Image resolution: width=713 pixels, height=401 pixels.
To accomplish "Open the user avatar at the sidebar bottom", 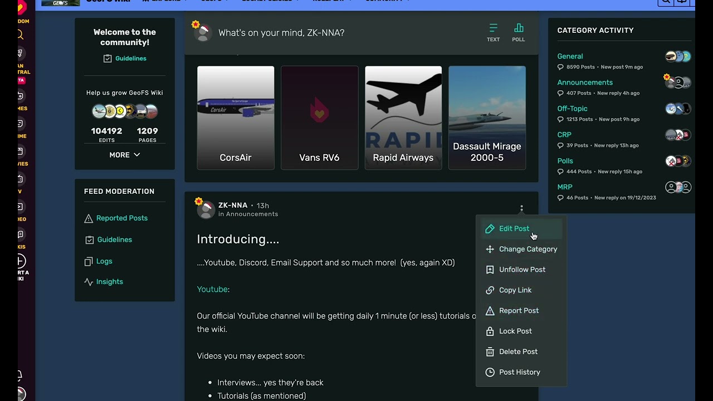I will (x=21, y=394).
